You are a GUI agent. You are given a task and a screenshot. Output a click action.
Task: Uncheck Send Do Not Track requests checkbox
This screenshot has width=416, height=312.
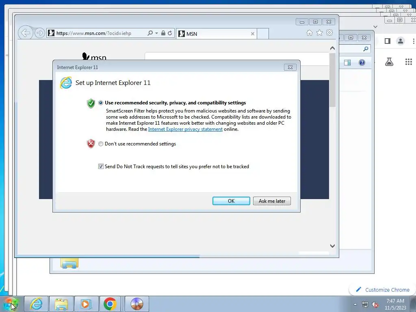click(101, 166)
